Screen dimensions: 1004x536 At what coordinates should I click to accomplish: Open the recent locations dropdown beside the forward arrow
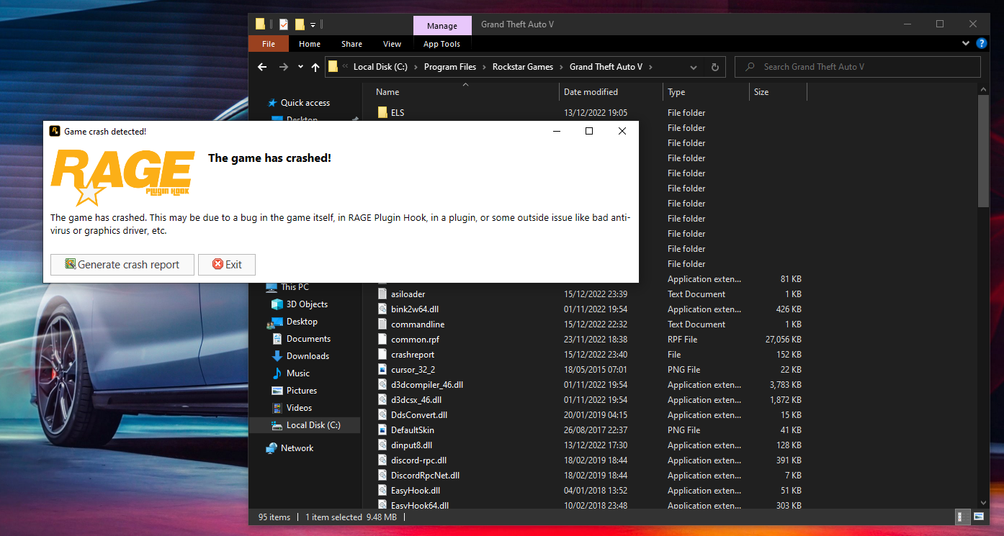tap(300, 67)
